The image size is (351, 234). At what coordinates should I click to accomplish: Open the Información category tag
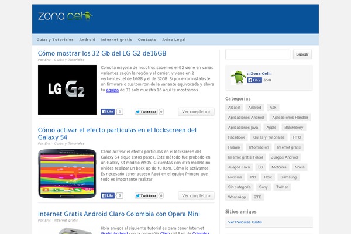[259, 147]
